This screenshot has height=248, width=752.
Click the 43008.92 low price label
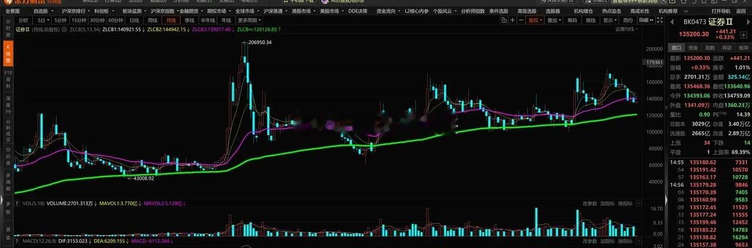pos(144,177)
